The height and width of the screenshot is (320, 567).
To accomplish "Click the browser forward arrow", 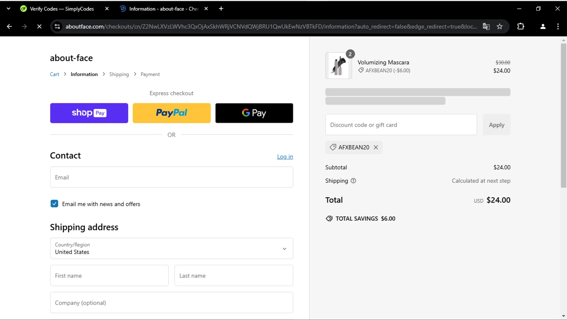I will pyautogui.click(x=24, y=26).
